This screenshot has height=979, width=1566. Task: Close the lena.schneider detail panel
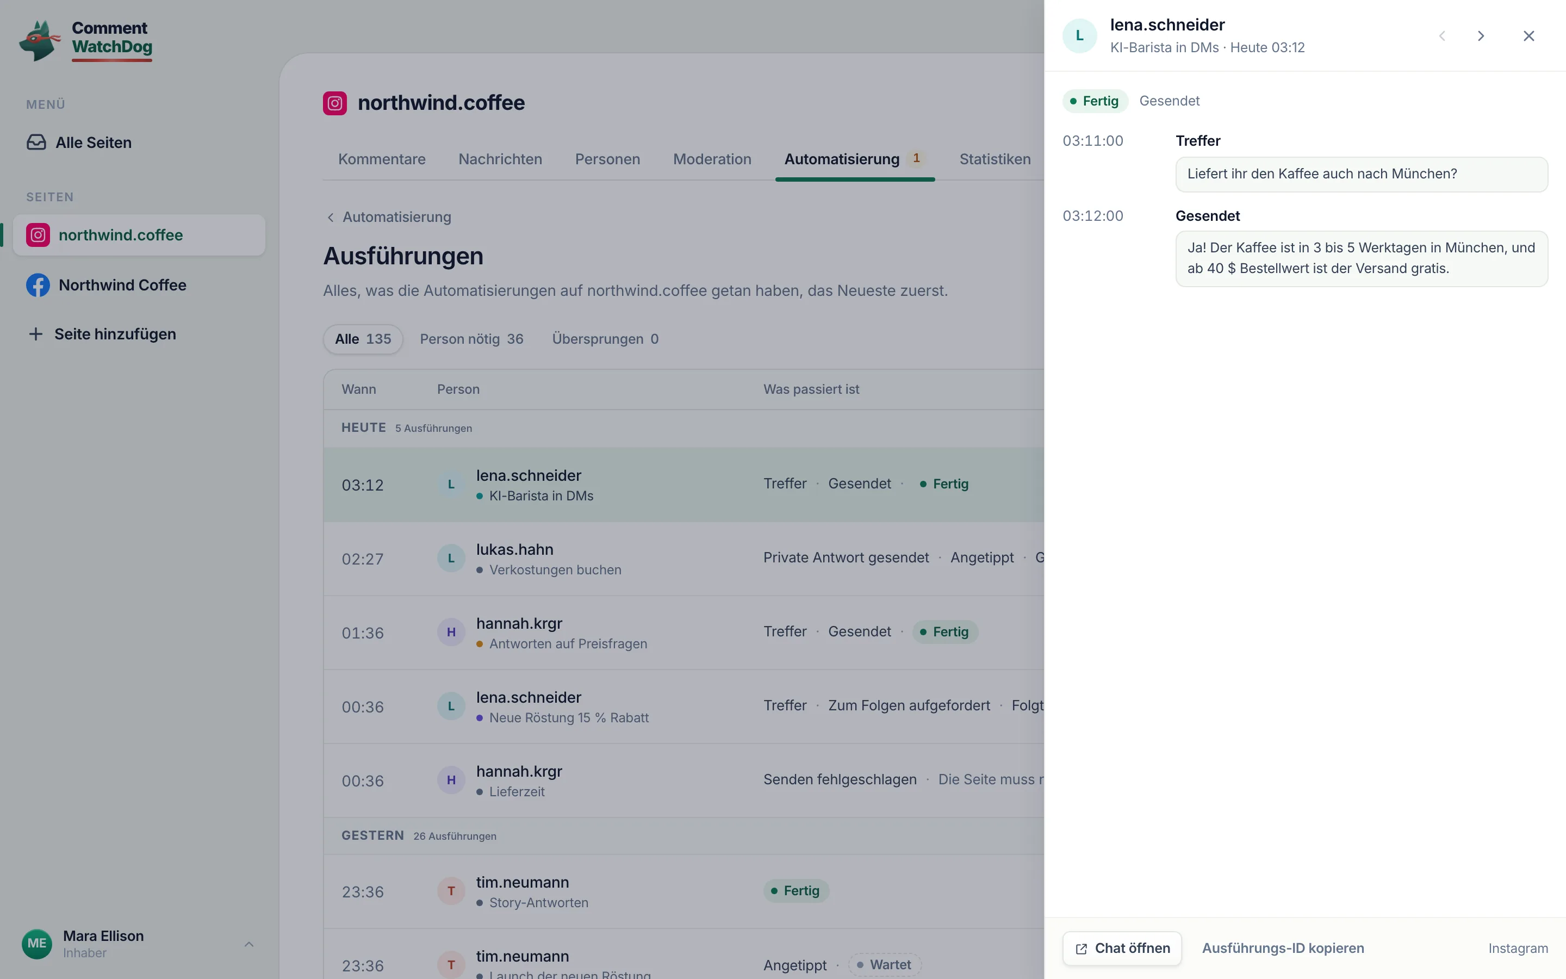click(x=1528, y=36)
